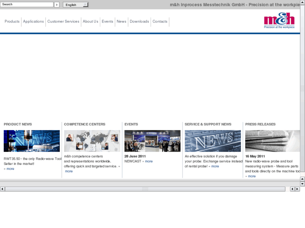Click the lower up arrow of vertical scrollbar

302,179
